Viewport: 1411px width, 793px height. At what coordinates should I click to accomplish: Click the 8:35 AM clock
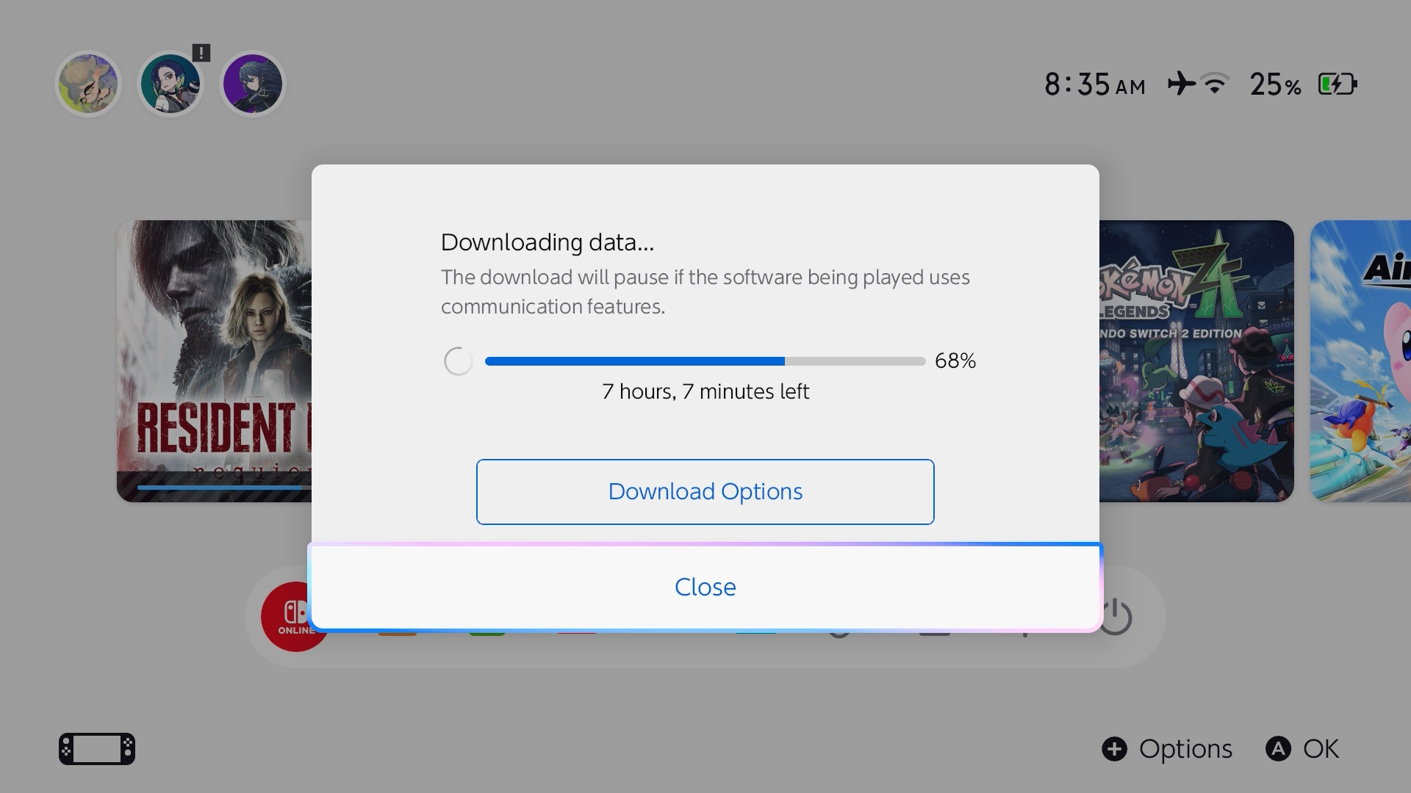pyautogui.click(x=1094, y=84)
